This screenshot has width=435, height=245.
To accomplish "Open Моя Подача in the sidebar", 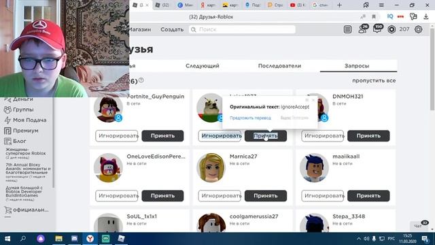I will (x=30, y=120).
